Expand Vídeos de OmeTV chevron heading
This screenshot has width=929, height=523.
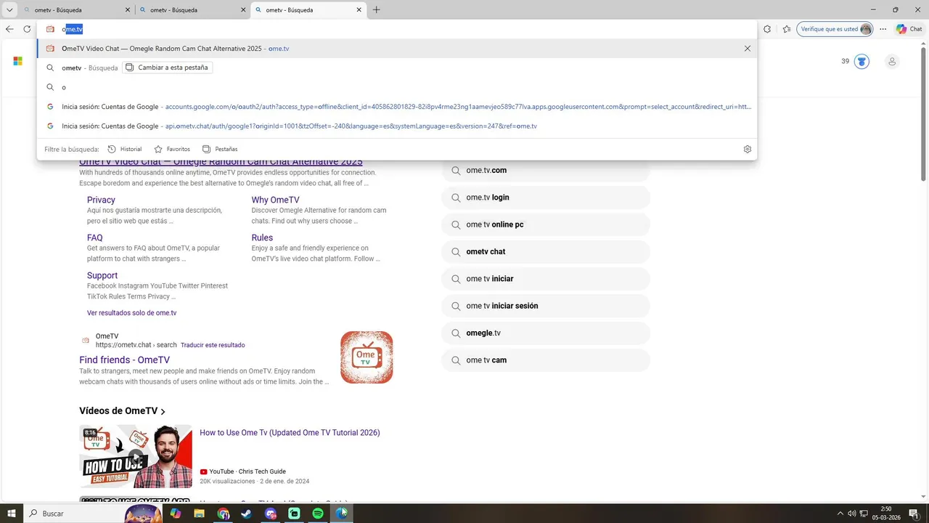tap(122, 411)
